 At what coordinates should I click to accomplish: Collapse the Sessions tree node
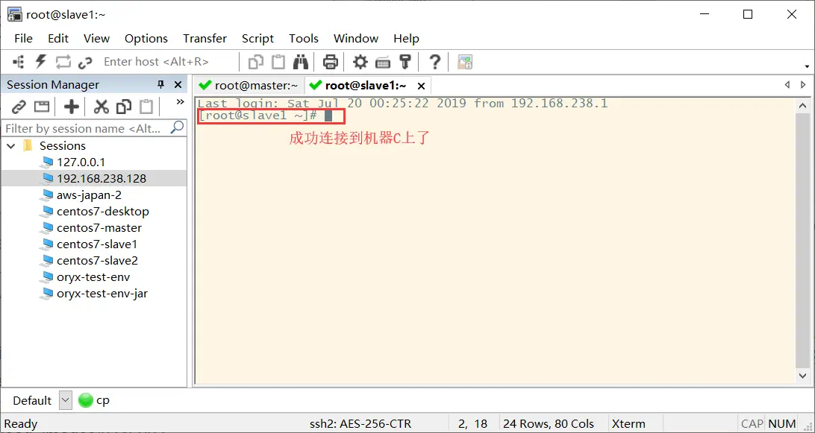[10, 145]
